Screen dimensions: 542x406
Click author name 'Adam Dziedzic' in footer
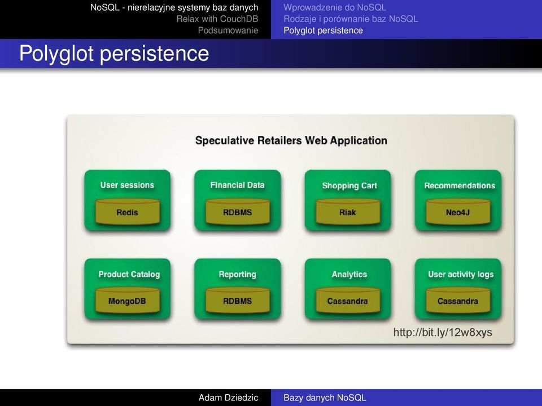pyautogui.click(x=229, y=398)
